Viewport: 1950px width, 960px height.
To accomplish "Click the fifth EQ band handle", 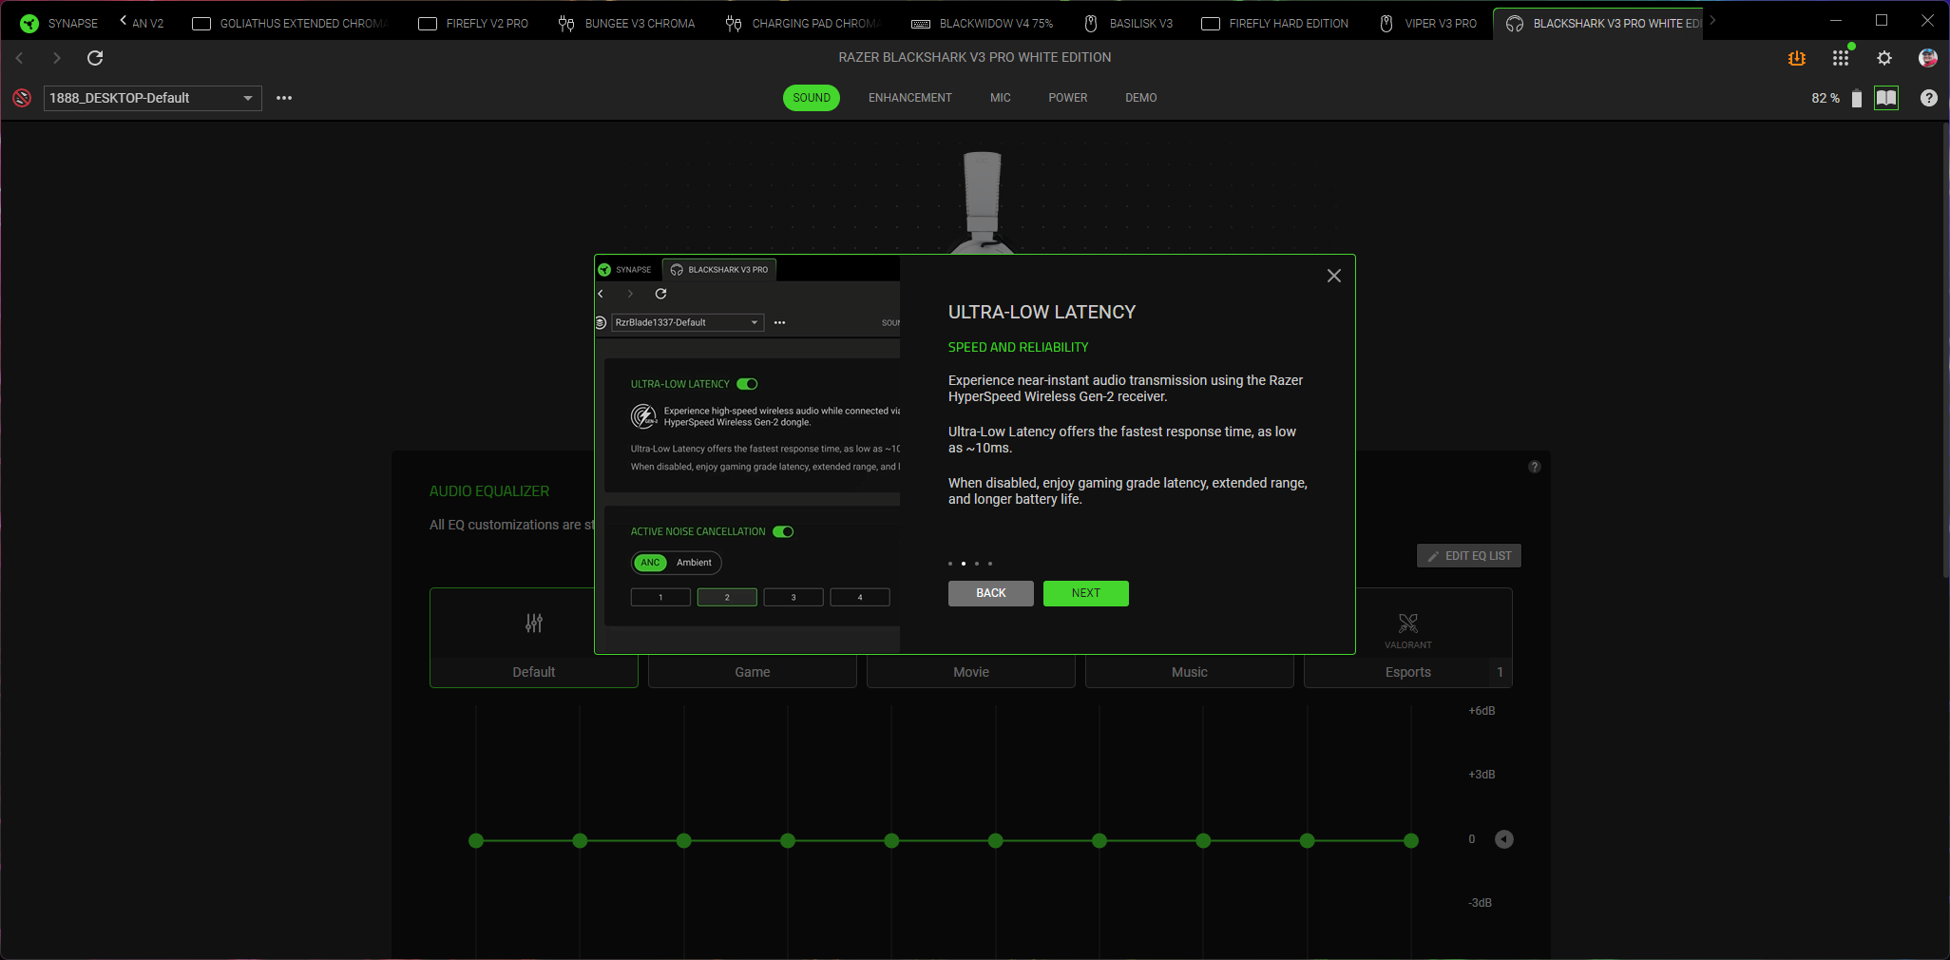I will point(891,840).
